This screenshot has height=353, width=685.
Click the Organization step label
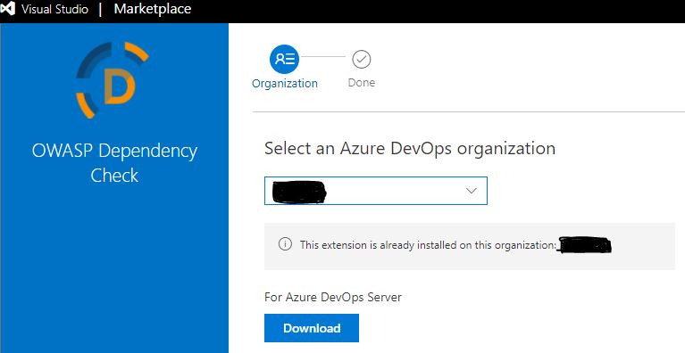coord(284,83)
